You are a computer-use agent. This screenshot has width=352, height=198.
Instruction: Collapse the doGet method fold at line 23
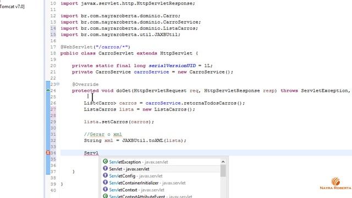[58, 84]
